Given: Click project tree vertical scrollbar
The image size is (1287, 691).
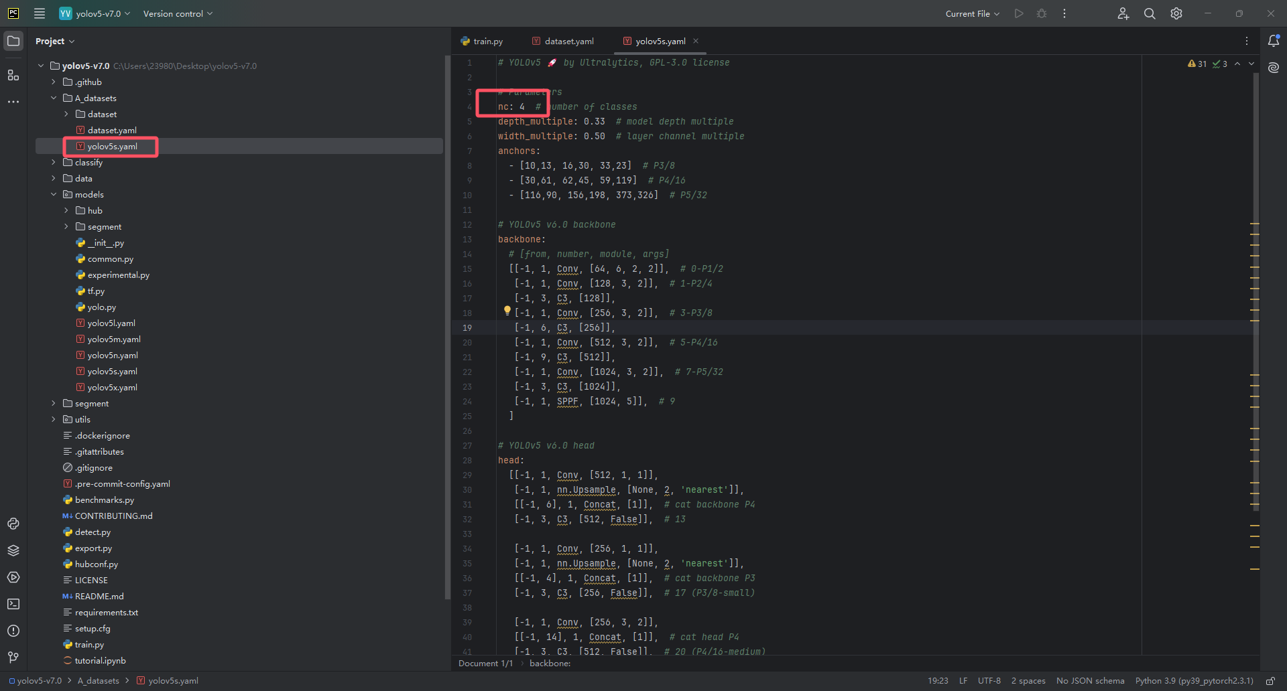Looking at the screenshot, I should point(447,328).
